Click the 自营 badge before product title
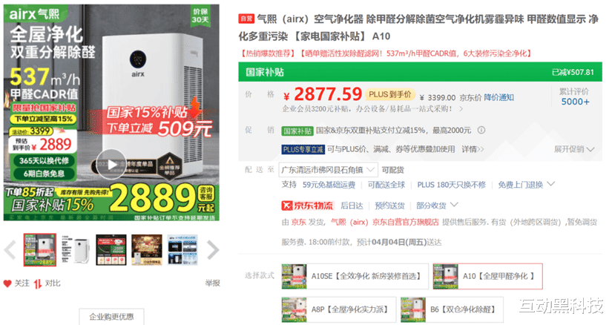The height and width of the screenshot is (325, 612). click(x=246, y=19)
